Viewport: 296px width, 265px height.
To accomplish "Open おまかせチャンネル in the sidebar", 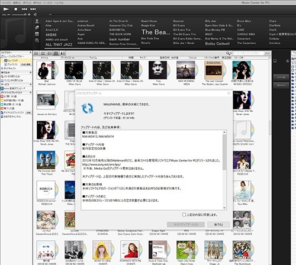I will (x=11, y=117).
